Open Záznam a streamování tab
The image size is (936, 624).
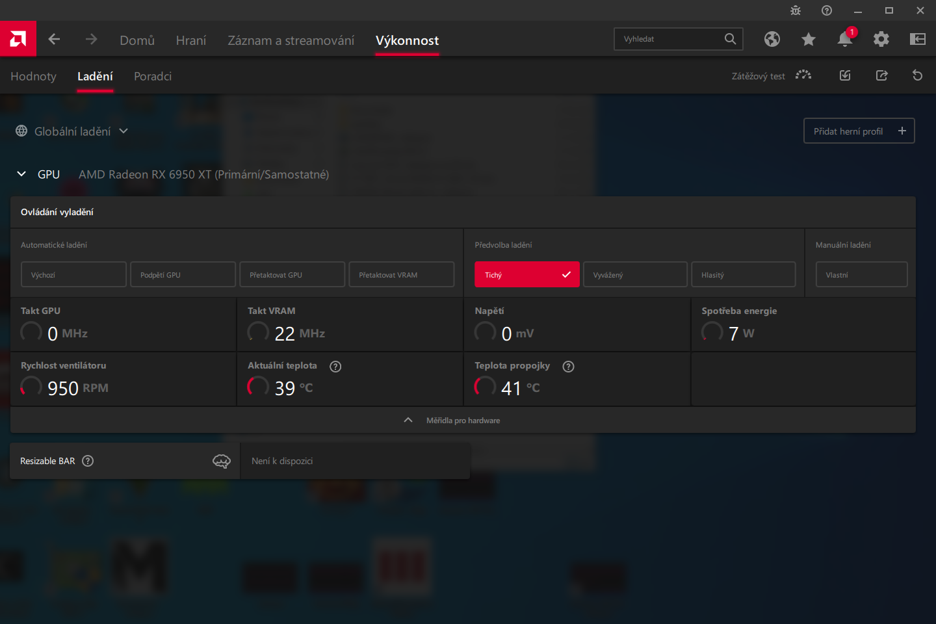click(x=291, y=40)
